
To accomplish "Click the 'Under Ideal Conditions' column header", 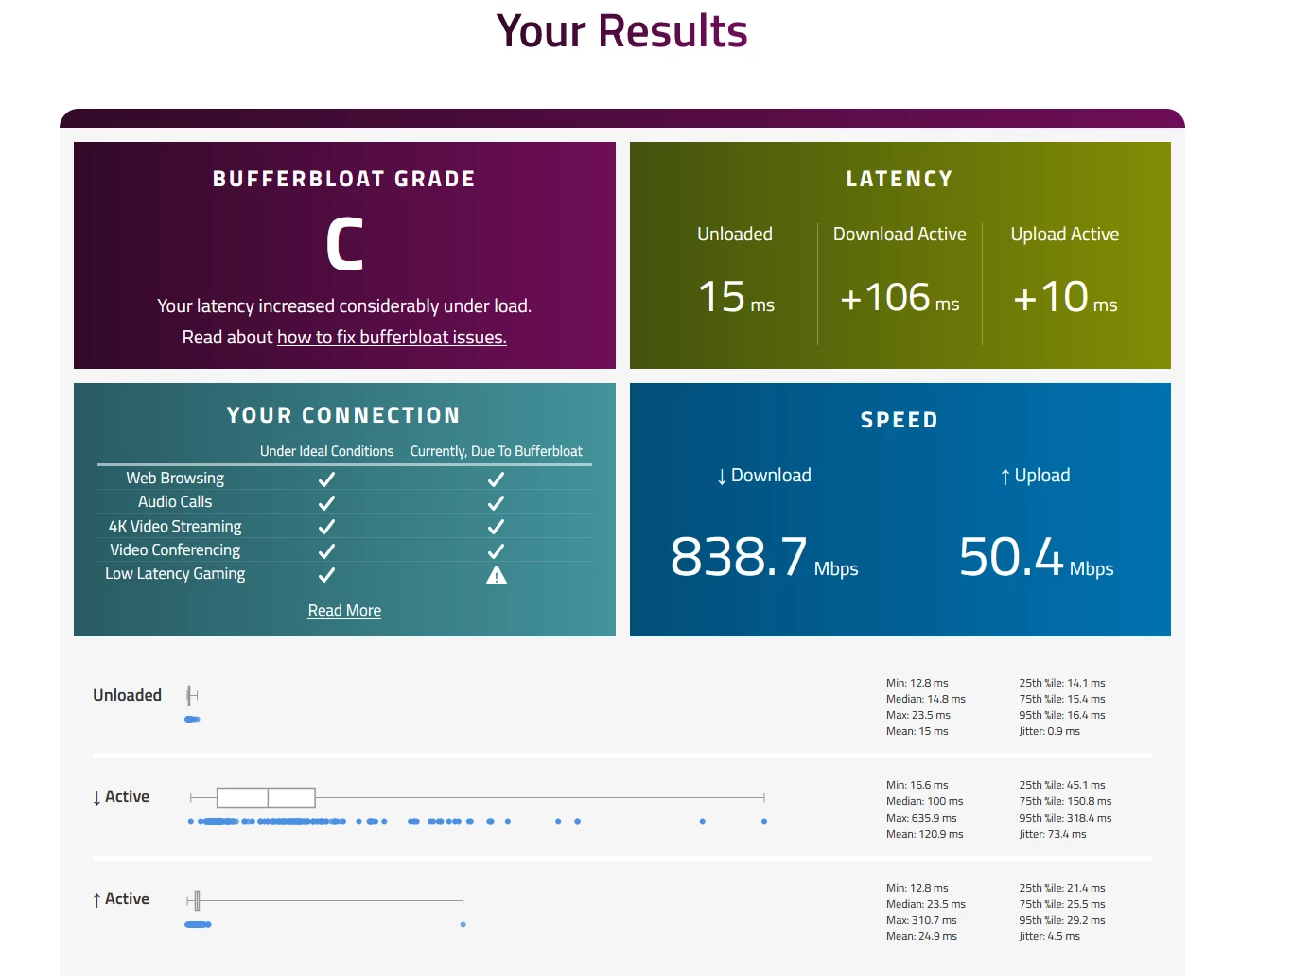I will click(327, 451).
